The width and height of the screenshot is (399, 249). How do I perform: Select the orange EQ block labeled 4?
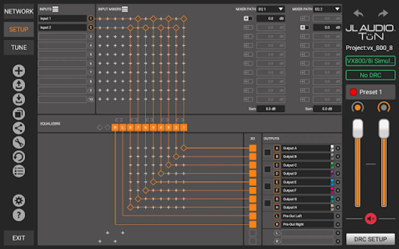[x=161, y=127]
